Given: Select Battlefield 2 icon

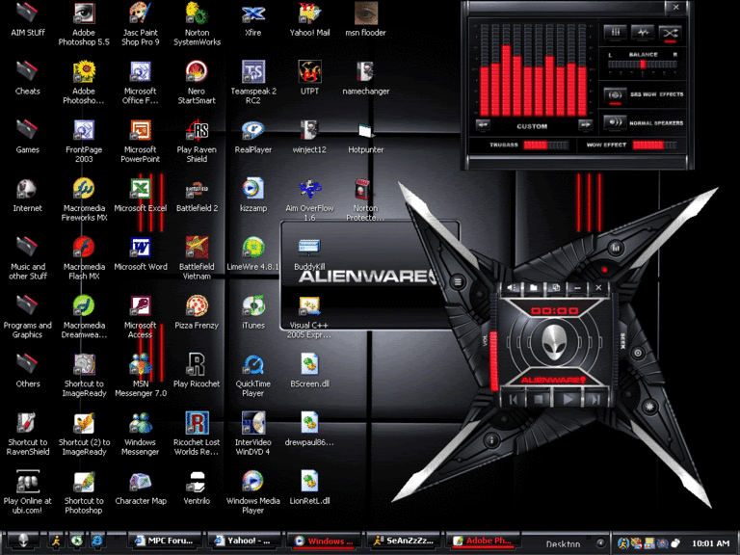Looking at the screenshot, I should coord(197,196).
